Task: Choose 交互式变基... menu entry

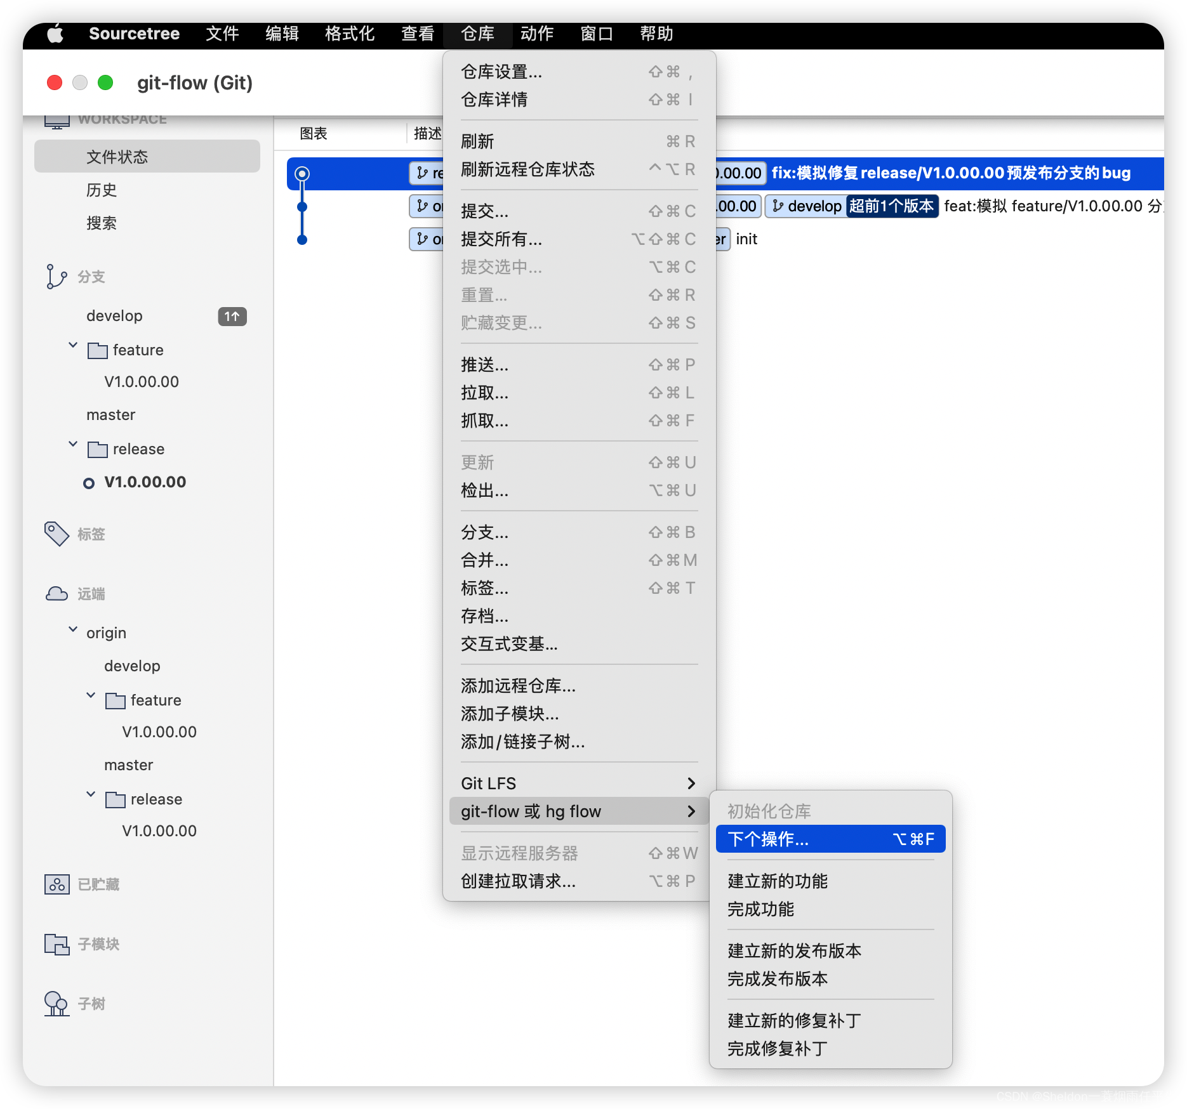Action: (x=579, y=644)
